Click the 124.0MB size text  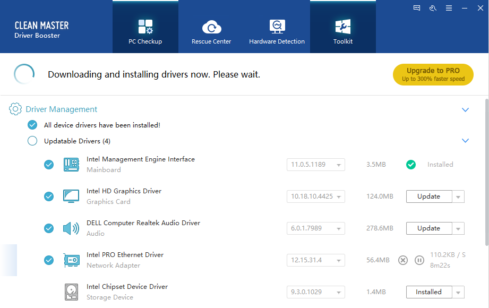380,196
